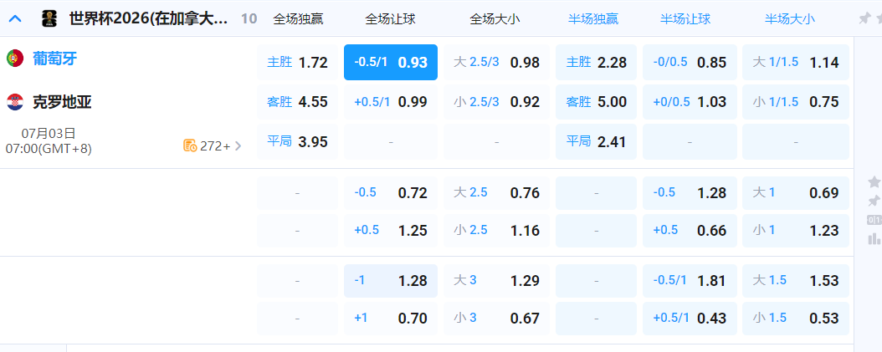The image size is (882, 352).
Task: Pin the match with the side pin icon
Action: [874, 201]
